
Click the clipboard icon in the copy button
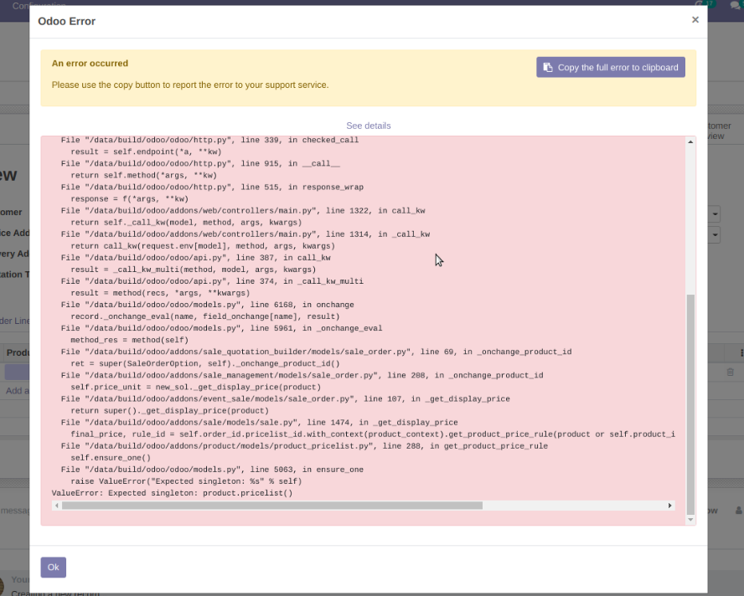tap(548, 67)
